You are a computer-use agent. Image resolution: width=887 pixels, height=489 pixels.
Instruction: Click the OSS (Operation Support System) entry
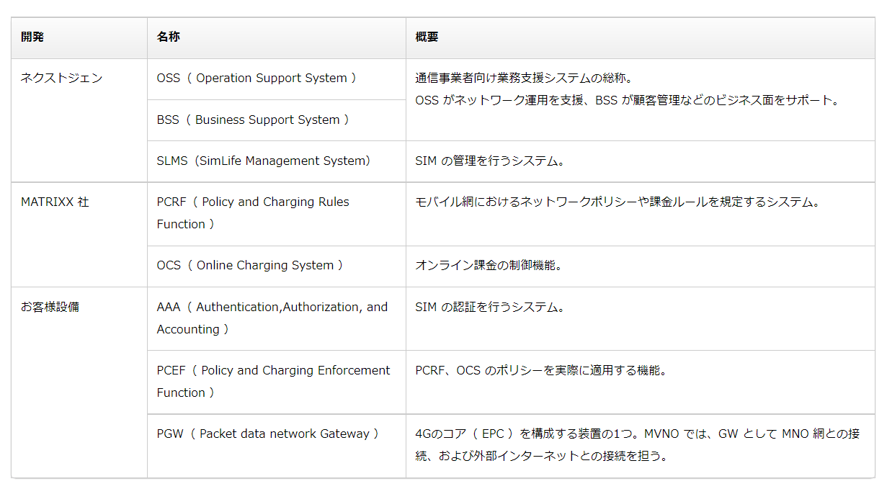(x=257, y=78)
